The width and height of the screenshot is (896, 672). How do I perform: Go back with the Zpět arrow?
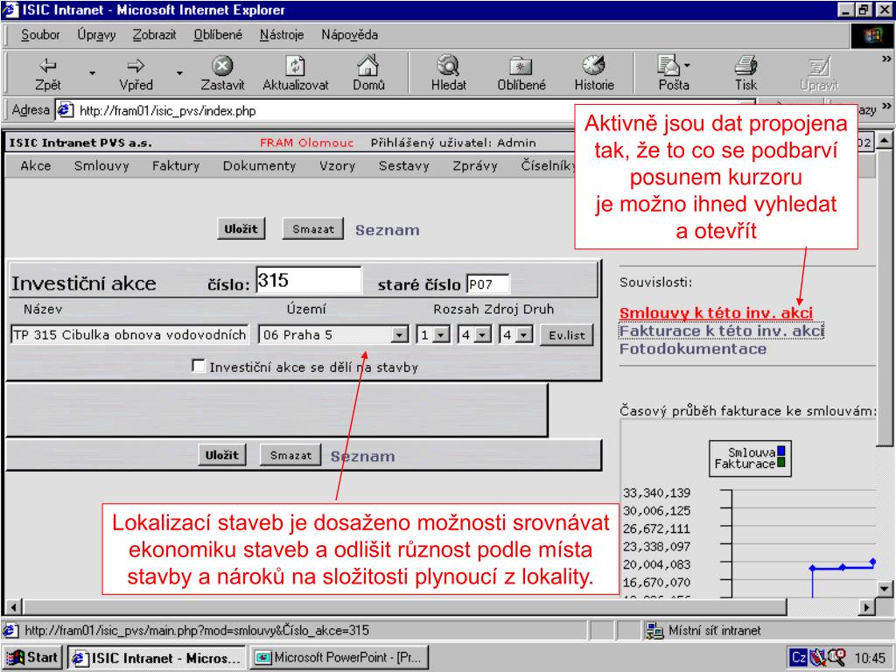point(47,74)
